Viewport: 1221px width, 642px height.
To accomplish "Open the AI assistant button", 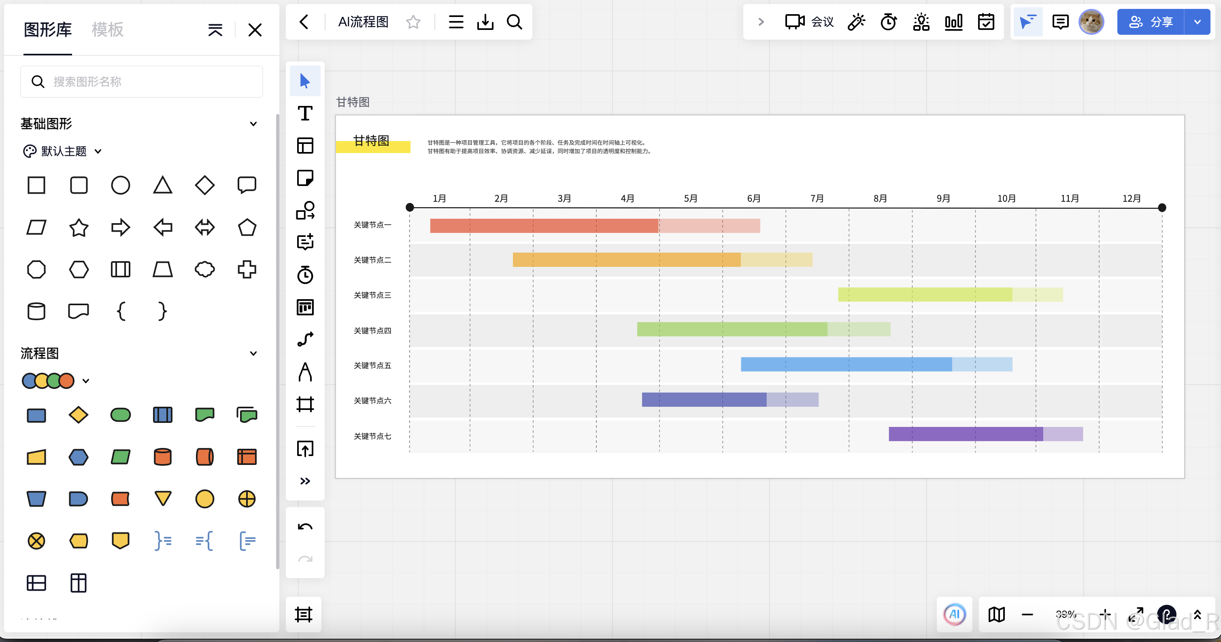I will tap(954, 615).
